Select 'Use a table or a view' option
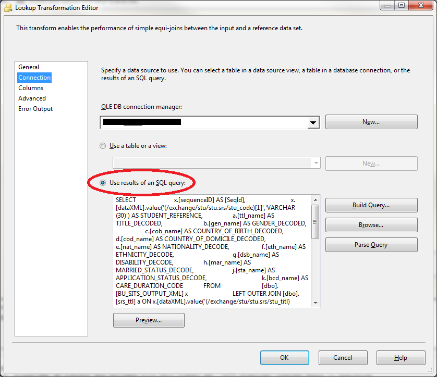 [102, 146]
